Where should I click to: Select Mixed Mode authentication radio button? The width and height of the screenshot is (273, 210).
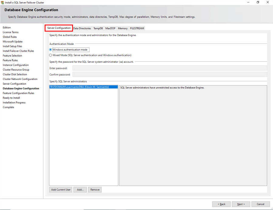pos(50,55)
